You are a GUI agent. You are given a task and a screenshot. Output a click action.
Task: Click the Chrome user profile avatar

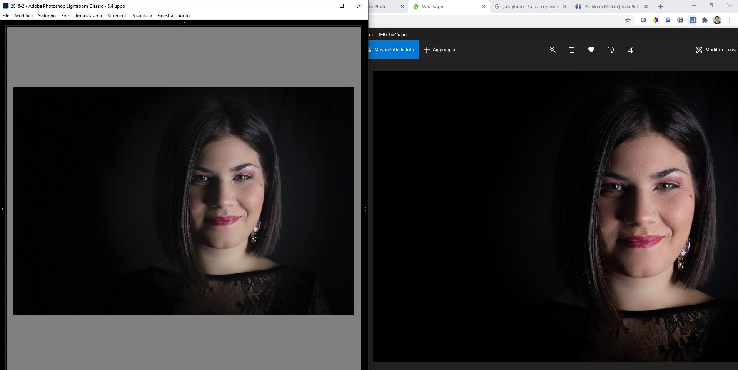pyautogui.click(x=717, y=20)
